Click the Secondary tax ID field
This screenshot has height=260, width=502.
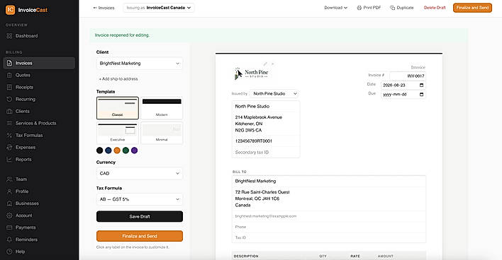266,153
